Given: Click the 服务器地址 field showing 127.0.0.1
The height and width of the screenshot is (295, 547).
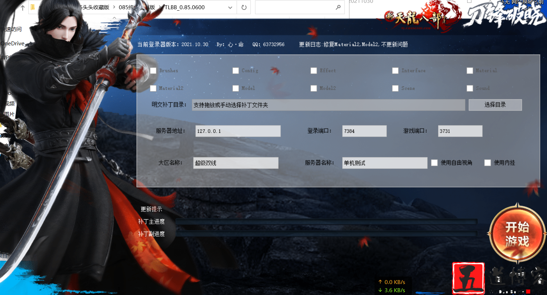Looking at the screenshot, I should 238,131.
